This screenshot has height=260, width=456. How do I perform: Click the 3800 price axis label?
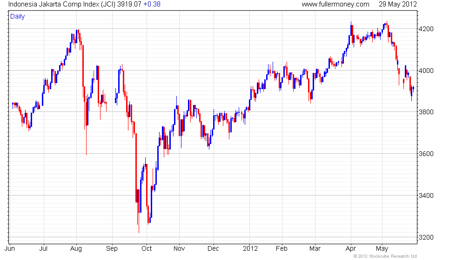[x=426, y=112]
